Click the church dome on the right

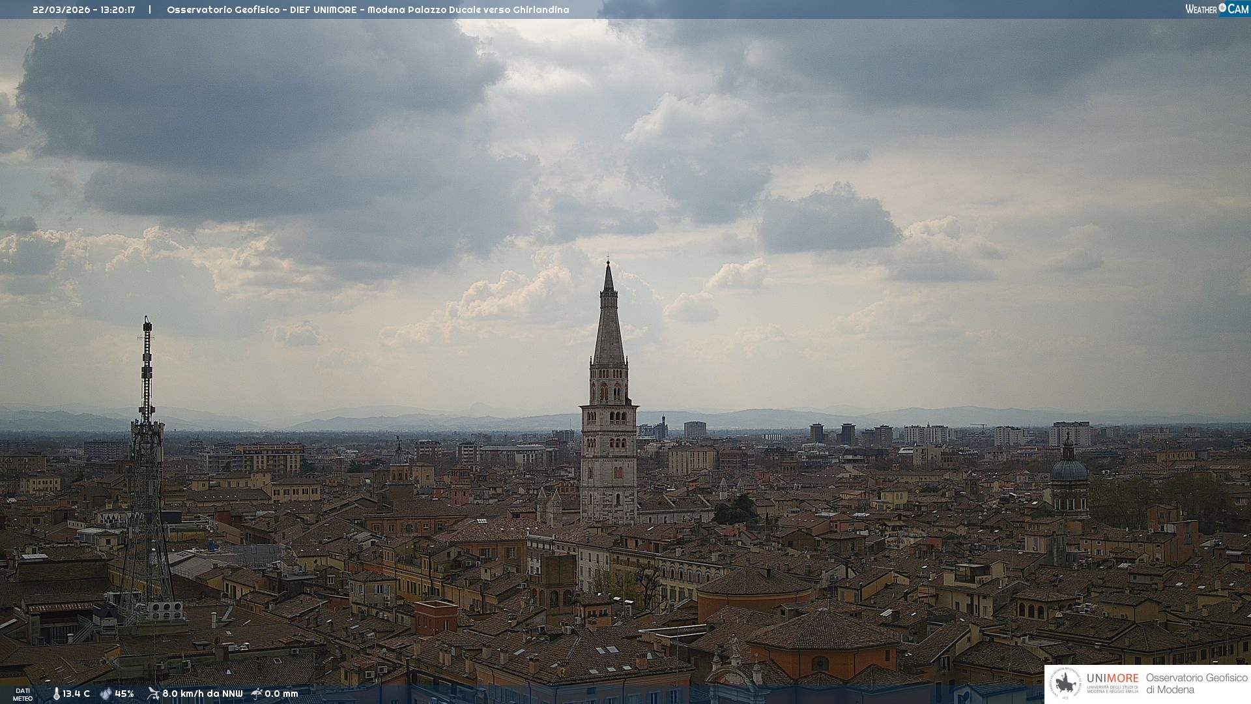1069,469
